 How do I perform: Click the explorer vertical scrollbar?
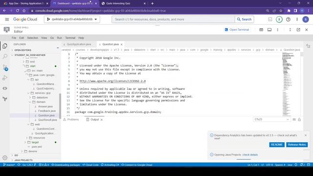(x=60, y=106)
